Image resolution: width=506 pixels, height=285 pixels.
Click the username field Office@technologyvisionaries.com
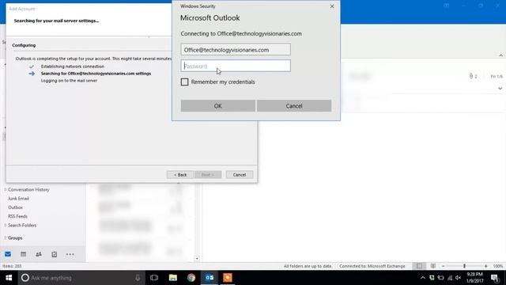pos(236,50)
